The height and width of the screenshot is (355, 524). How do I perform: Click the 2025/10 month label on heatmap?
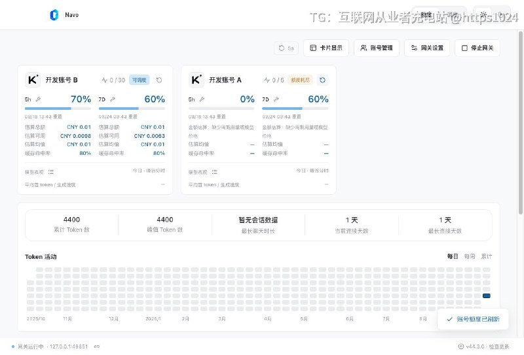(x=36, y=318)
